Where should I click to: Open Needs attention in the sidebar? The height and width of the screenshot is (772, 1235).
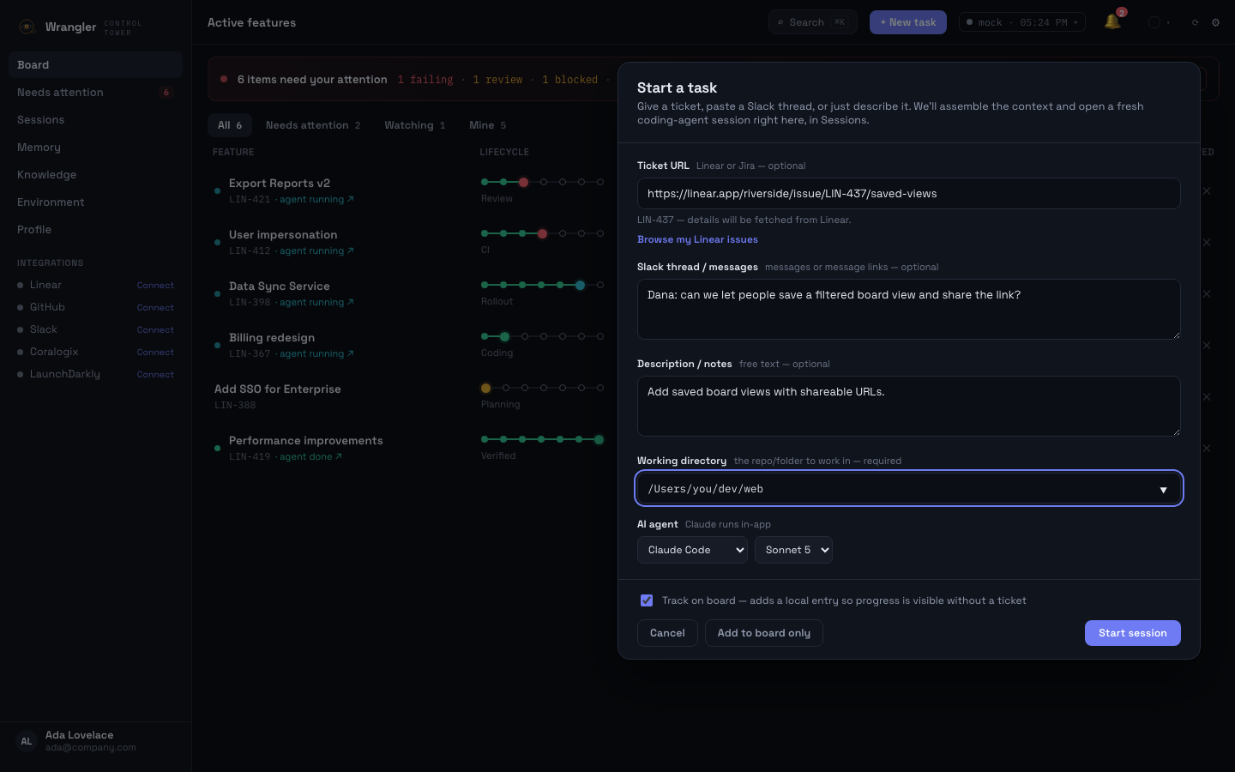click(95, 93)
